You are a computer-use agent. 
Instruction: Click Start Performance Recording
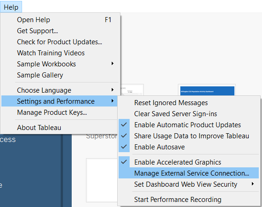pos(188,200)
